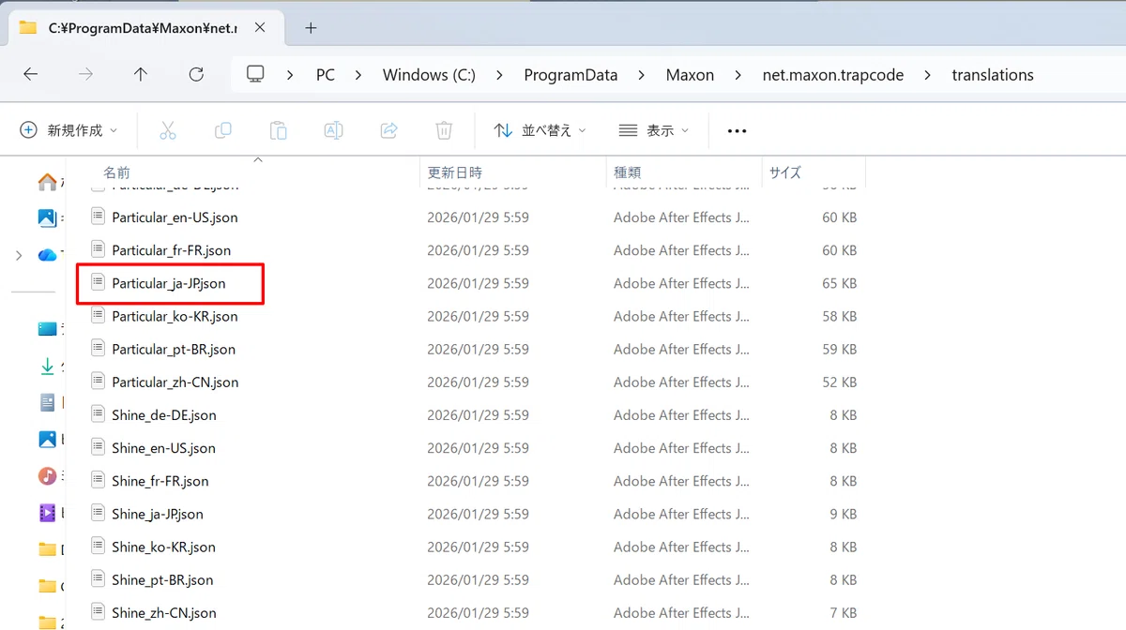Open a new Explorer tab with plus
Screen dimensions: 1126x630
click(312, 28)
